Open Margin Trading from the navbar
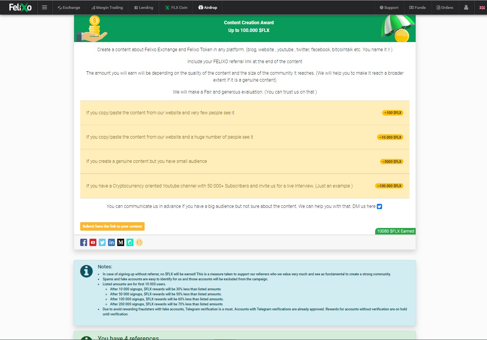Screen dimensions: 487x340 coord(107,7)
